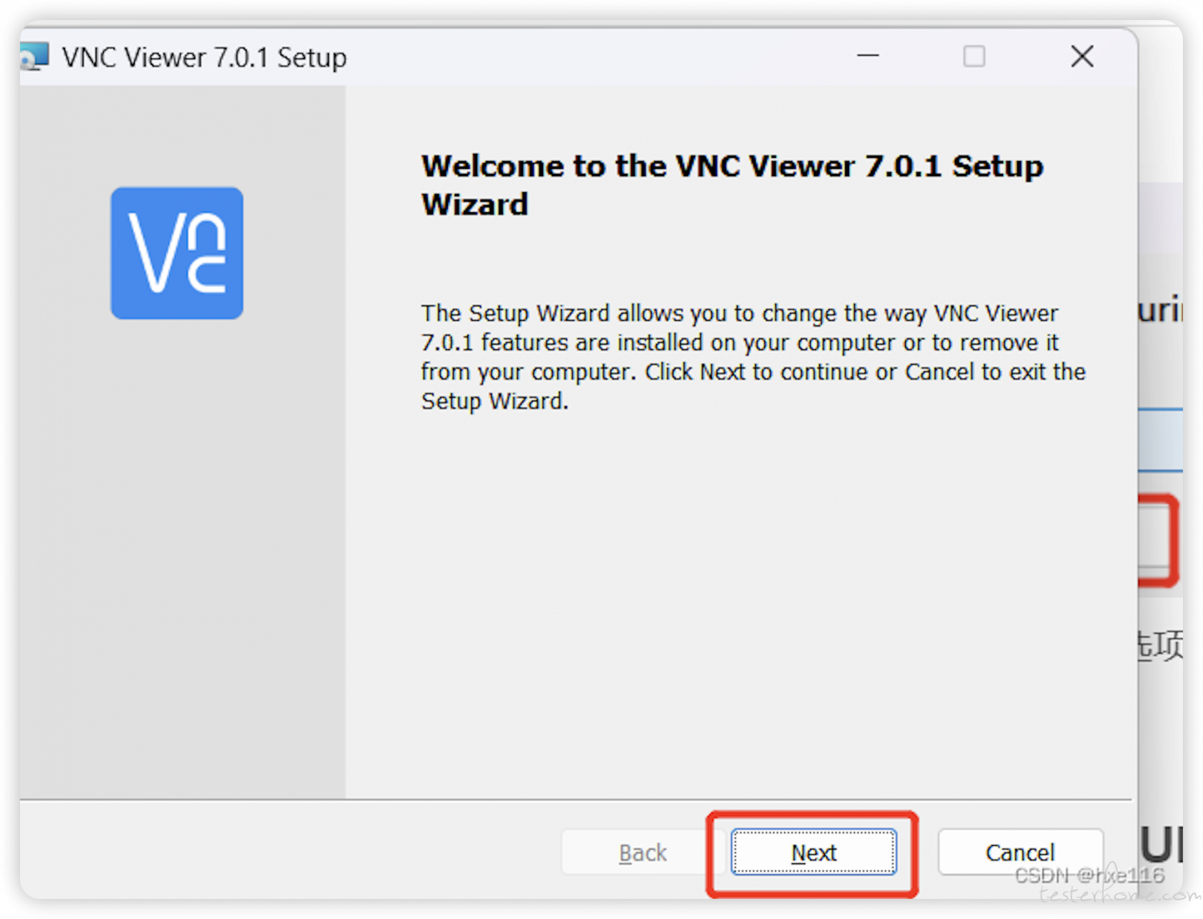Screen dimensions: 1203x919
Task: Click the blue-bordered field behind the dialog
Action: tap(1160, 440)
